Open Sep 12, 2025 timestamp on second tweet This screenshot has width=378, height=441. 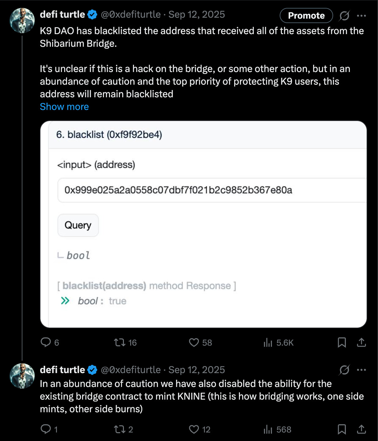tap(197, 370)
